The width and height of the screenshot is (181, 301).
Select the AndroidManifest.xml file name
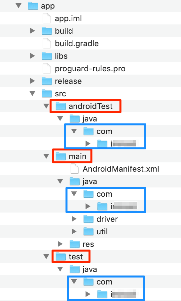click(121, 169)
